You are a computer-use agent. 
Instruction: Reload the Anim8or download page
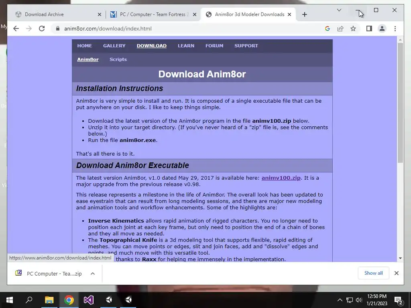(42, 28)
